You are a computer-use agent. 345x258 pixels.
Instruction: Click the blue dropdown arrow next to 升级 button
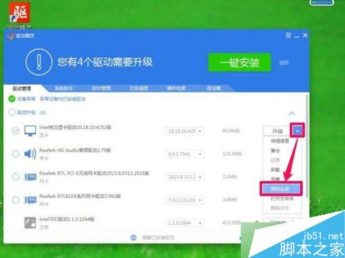[x=297, y=131]
